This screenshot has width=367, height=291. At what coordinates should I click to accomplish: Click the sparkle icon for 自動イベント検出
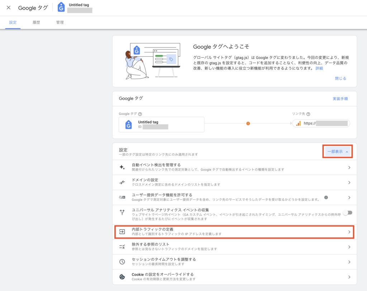click(122, 167)
